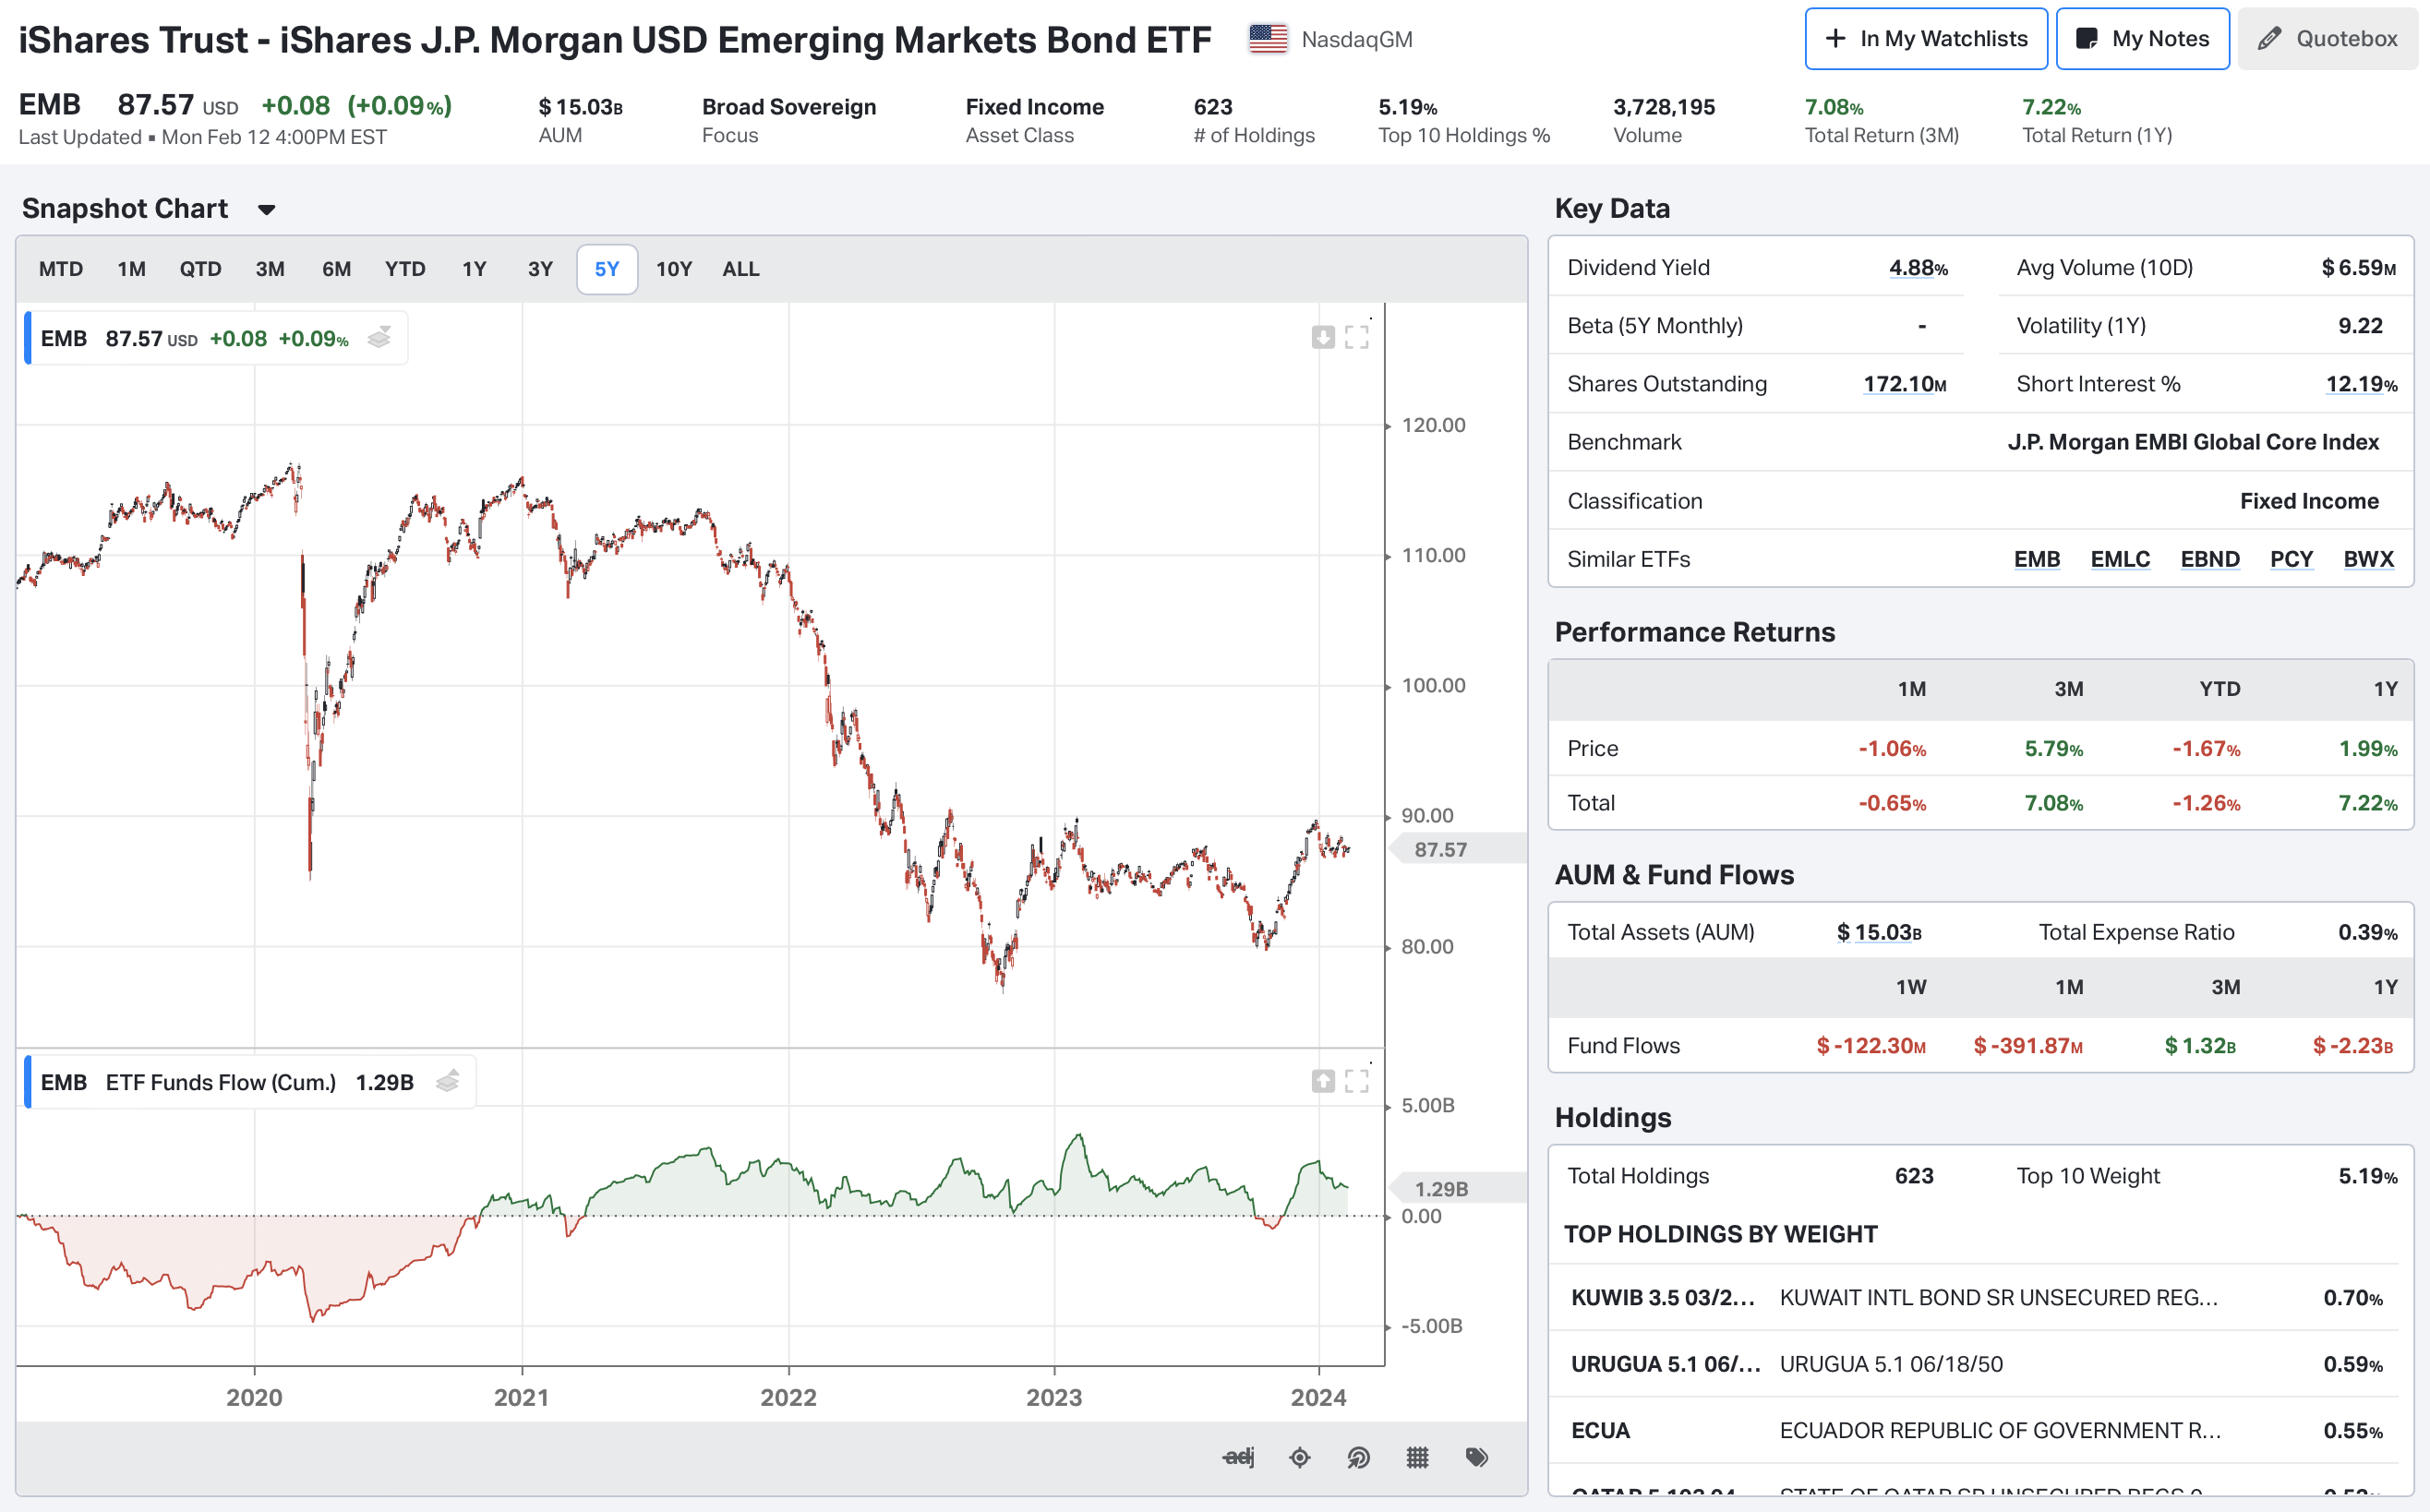Open the Quotebox button
Viewport: 2430px width, 1512px height.
tap(2328, 39)
